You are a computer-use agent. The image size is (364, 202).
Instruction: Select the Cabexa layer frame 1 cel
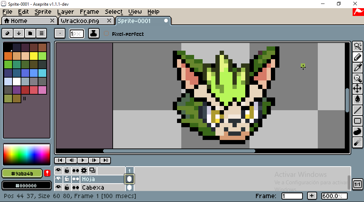129,187
